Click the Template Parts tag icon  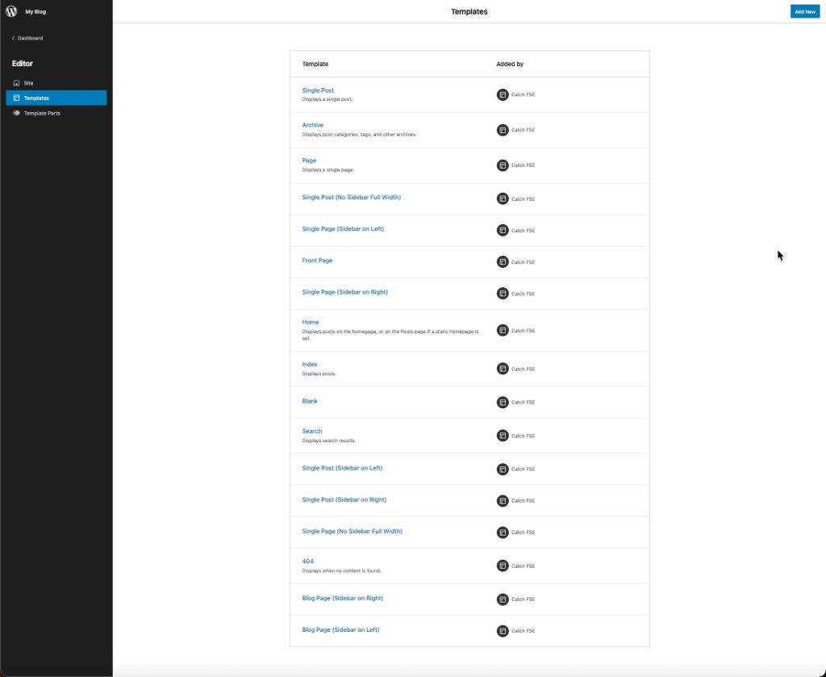(x=16, y=113)
